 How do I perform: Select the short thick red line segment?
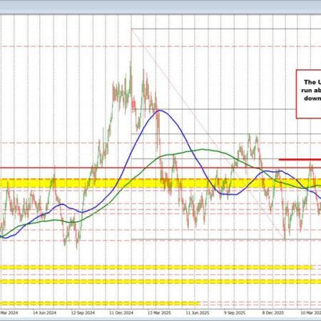[300, 159]
